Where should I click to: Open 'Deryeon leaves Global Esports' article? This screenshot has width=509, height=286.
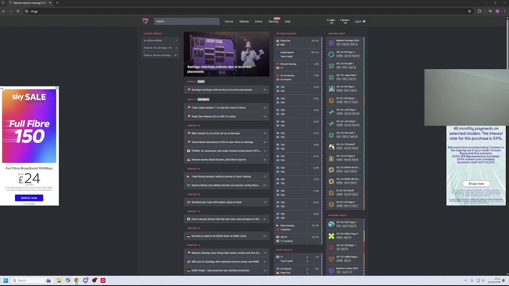226,160
